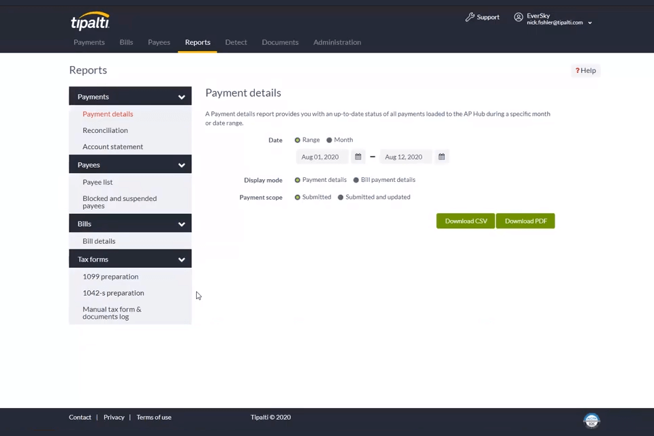The height and width of the screenshot is (436, 654).
Task: Open the Privacy link in the footer
Action: 114,417
